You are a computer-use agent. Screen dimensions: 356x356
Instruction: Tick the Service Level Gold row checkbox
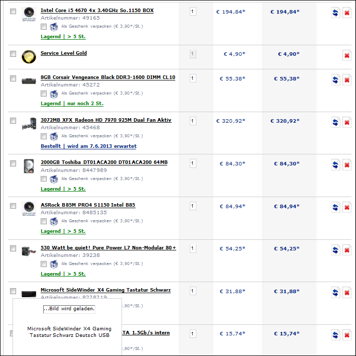pyautogui.click(x=13, y=54)
